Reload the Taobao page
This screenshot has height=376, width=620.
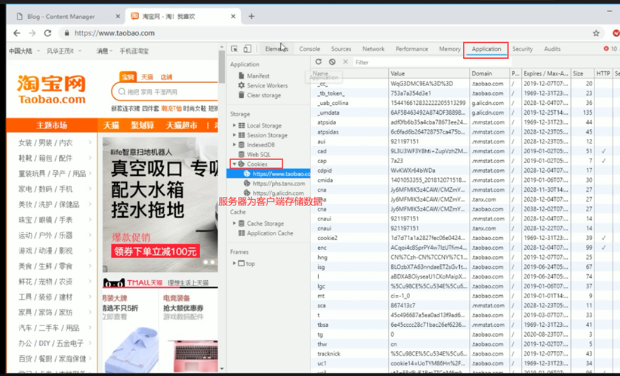coord(48,33)
